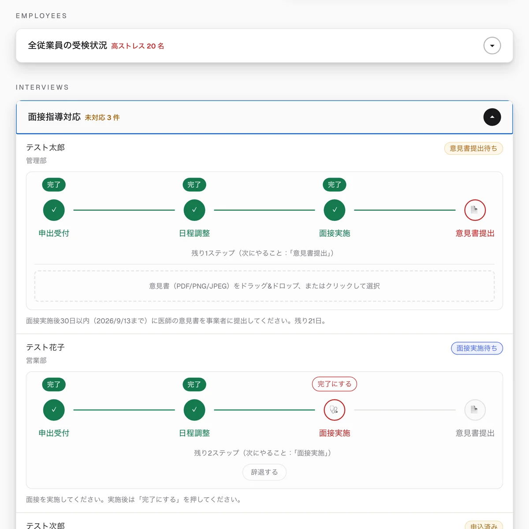Click the 未対応 3 件 label
The width and height of the screenshot is (529, 529).
pyautogui.click(x=102, y=118)
